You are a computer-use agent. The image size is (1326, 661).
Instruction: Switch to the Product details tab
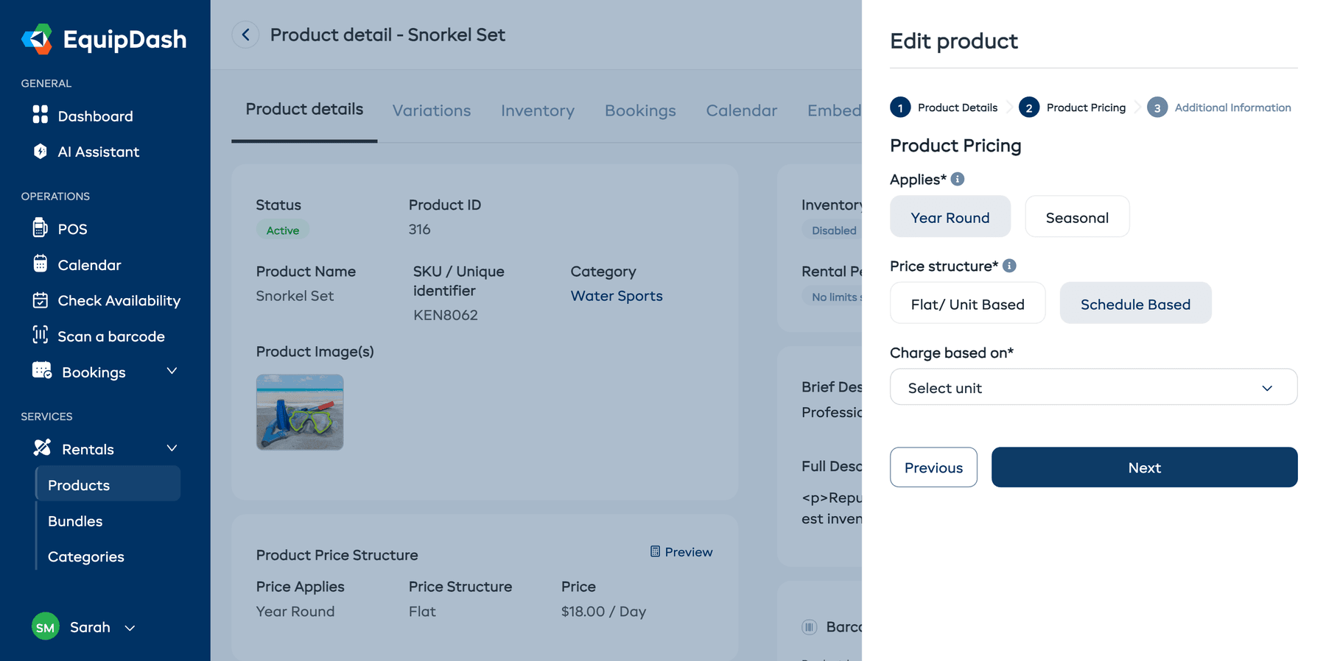304,109
